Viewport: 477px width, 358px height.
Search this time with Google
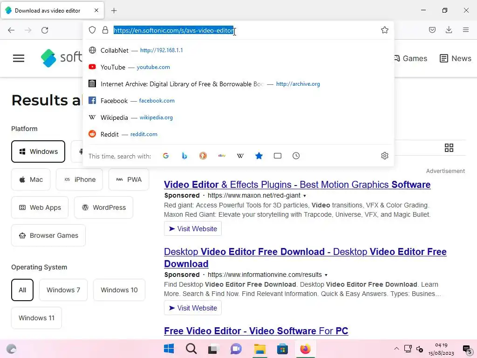(x=166, y=156)
